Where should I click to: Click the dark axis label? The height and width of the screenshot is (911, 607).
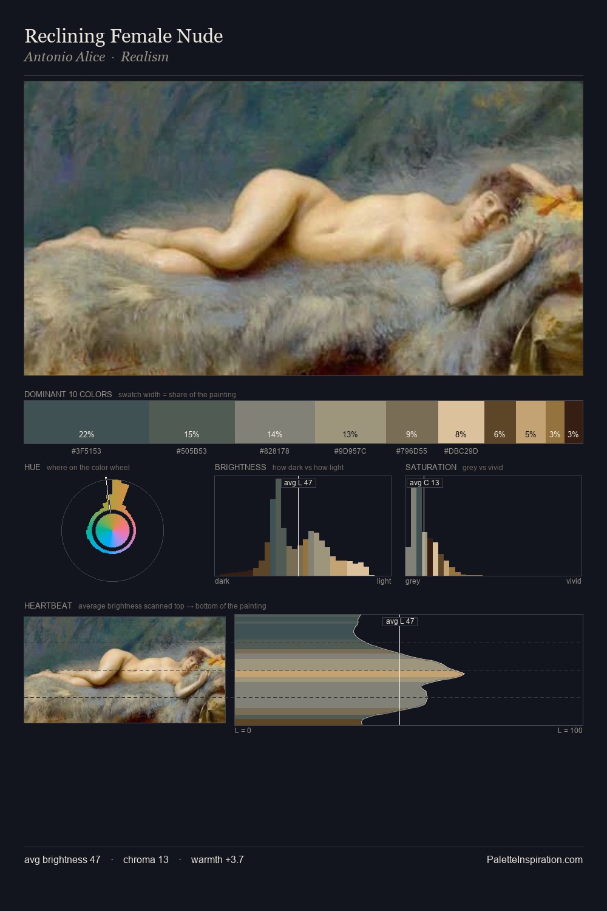pos(222,581)
